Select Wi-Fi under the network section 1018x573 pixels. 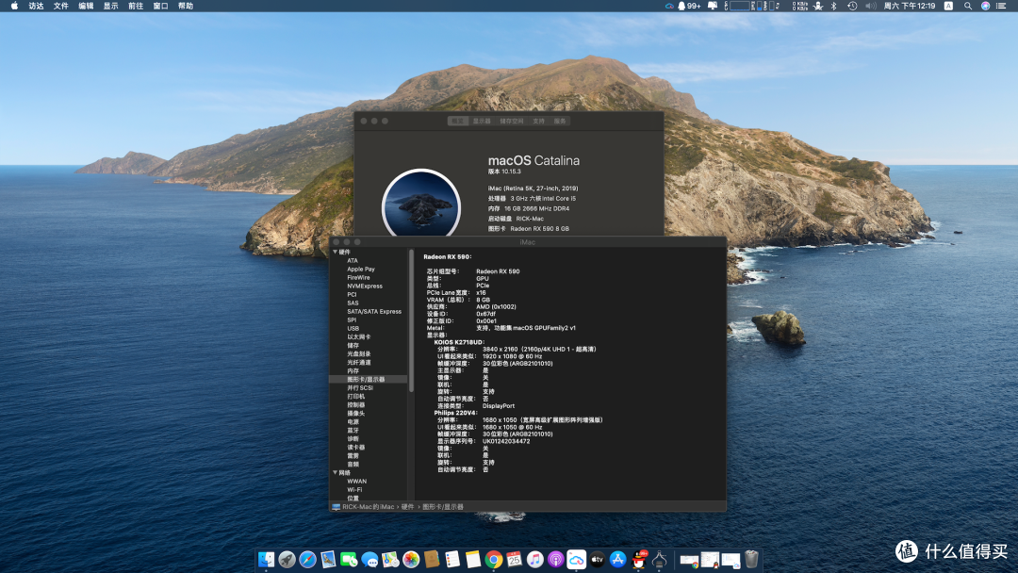click(354, 490)
